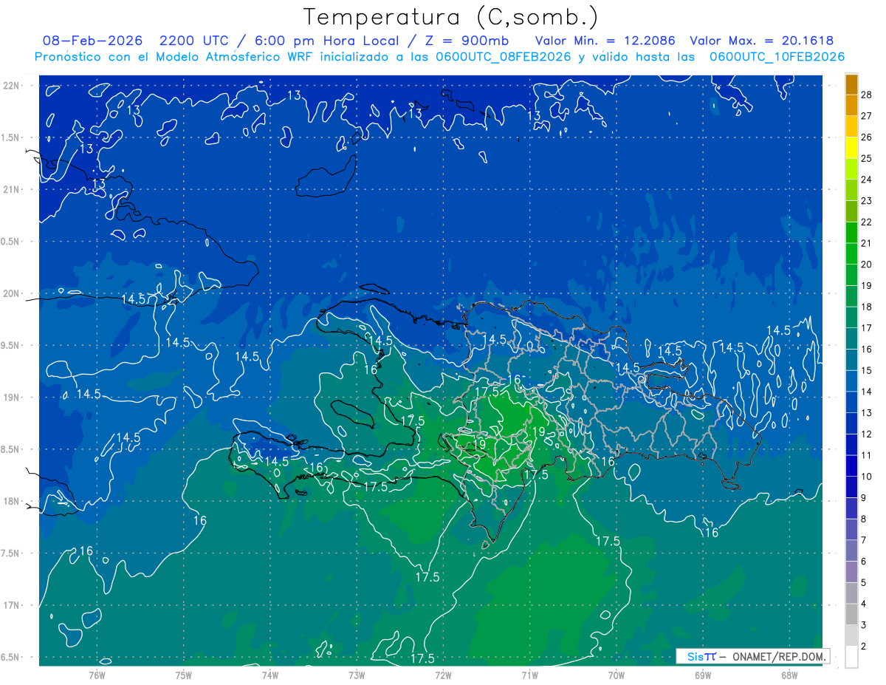This screenshot has width=886, height=685.
Task: Click the '1.5N' latitude axis label
Action: [x=10, y=137]
